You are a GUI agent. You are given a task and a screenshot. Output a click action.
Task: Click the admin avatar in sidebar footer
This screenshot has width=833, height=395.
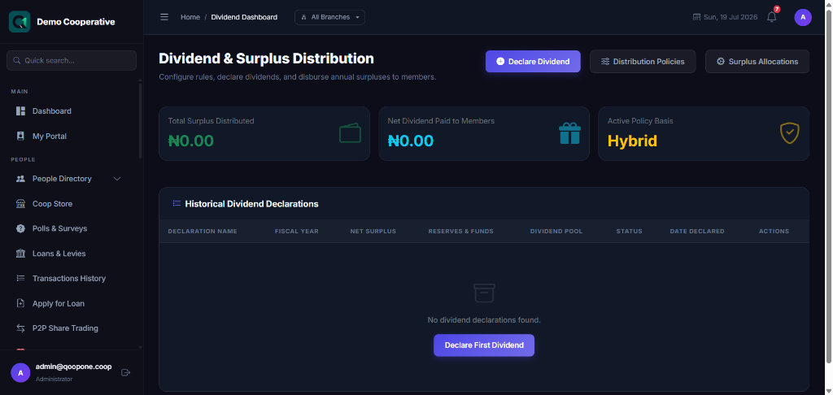(20, 373)
